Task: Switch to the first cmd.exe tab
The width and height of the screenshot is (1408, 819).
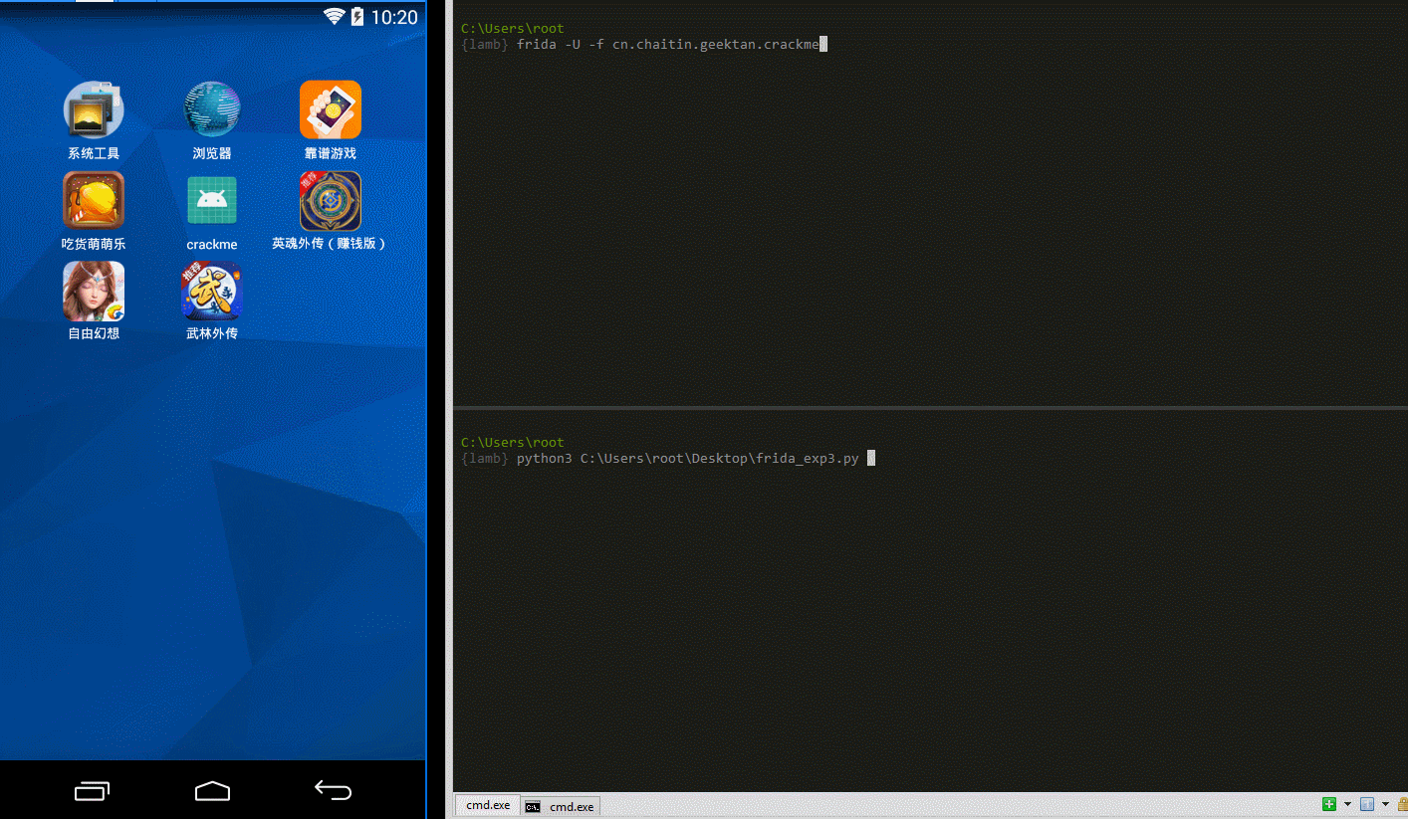Action: tap(488, 805)
